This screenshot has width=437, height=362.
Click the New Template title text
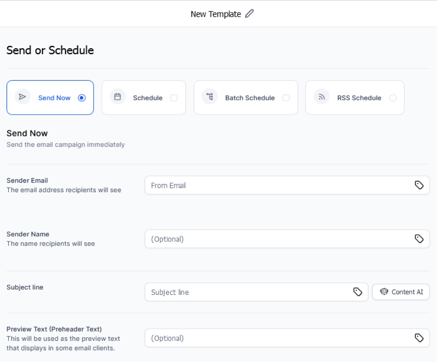click(x=216, y=14)
